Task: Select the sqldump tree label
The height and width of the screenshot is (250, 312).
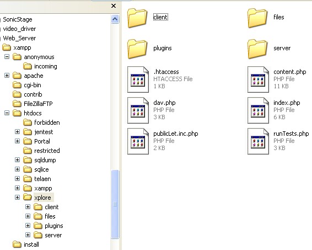Action: coord(45,160)
